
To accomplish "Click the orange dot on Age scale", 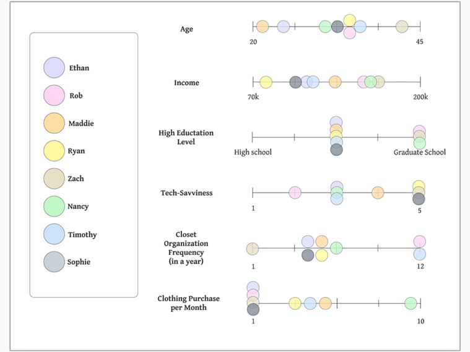I will pos(263,27).
